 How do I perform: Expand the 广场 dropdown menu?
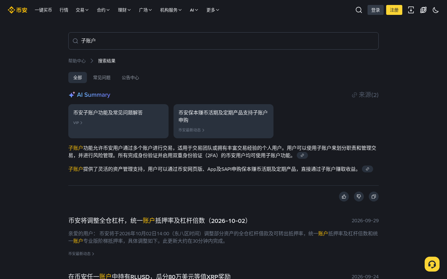pyautogui.click(x=146, y=10)
